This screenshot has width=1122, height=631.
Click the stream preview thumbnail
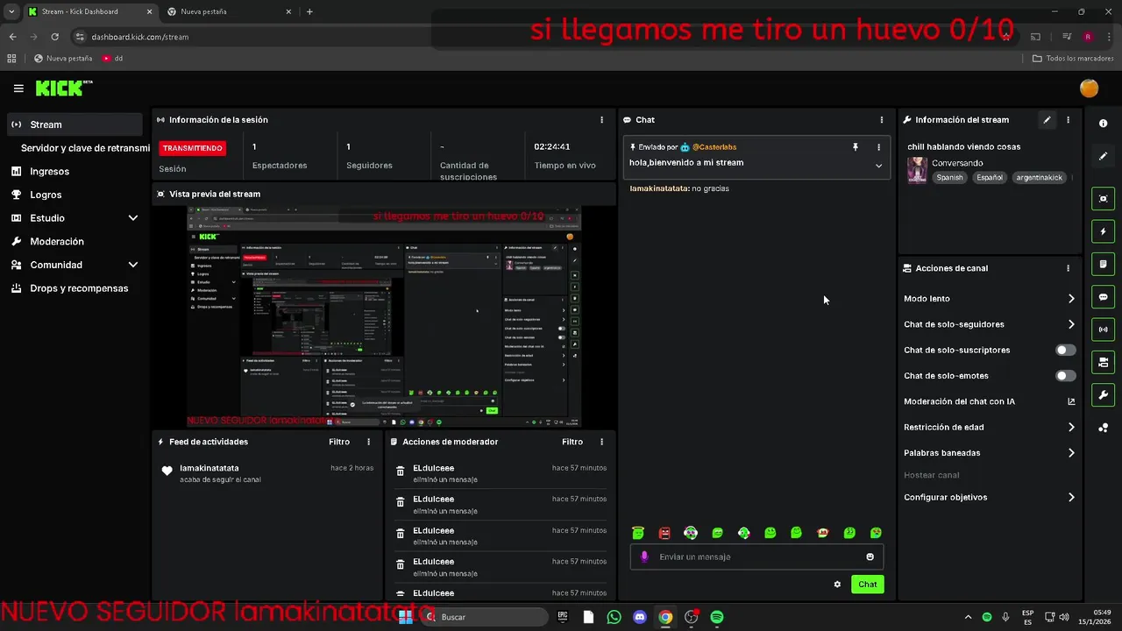[x=384, y=317]
